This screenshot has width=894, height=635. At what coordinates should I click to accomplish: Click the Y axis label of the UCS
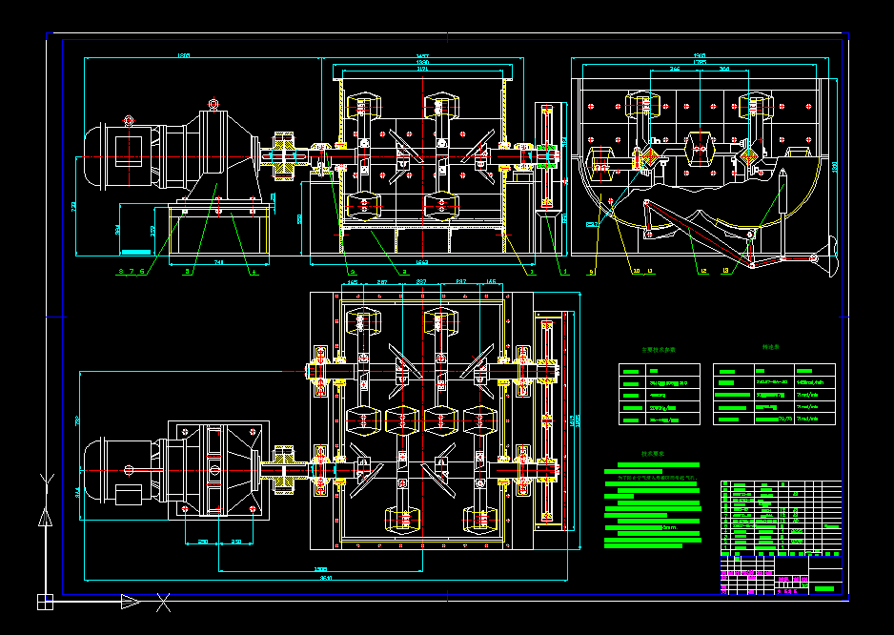click(x=46, y=482)
